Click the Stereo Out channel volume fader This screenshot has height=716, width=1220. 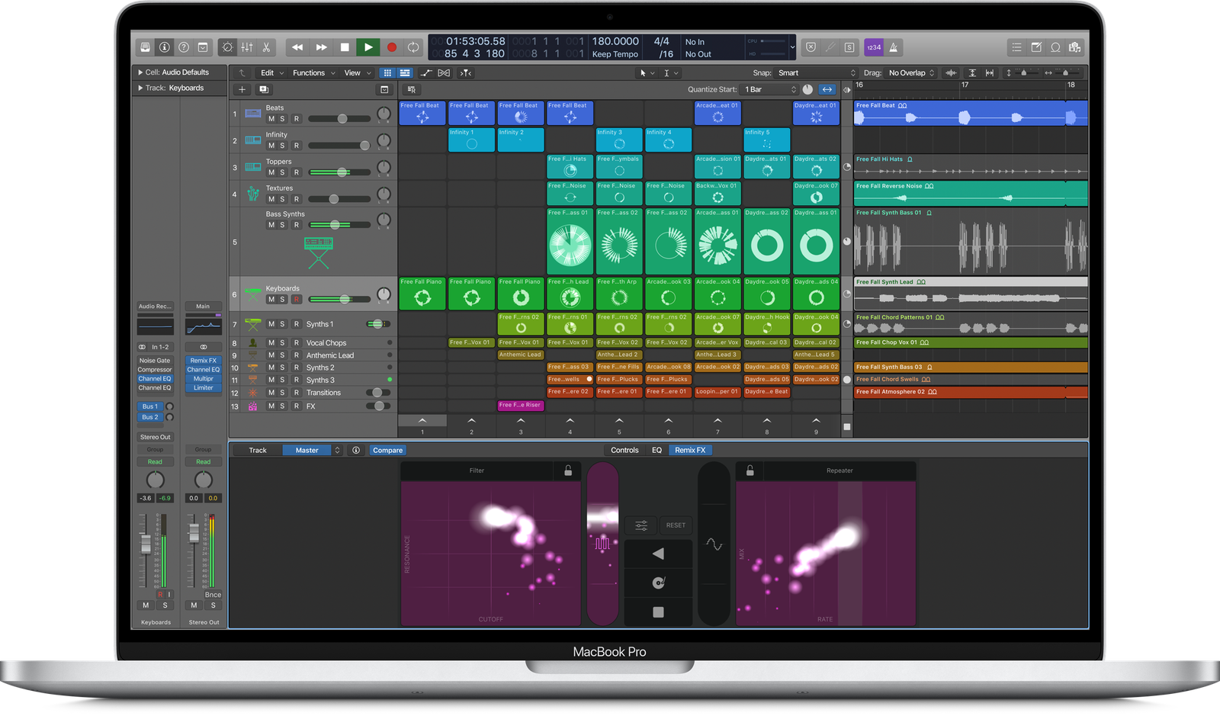[x=194, y=531]
